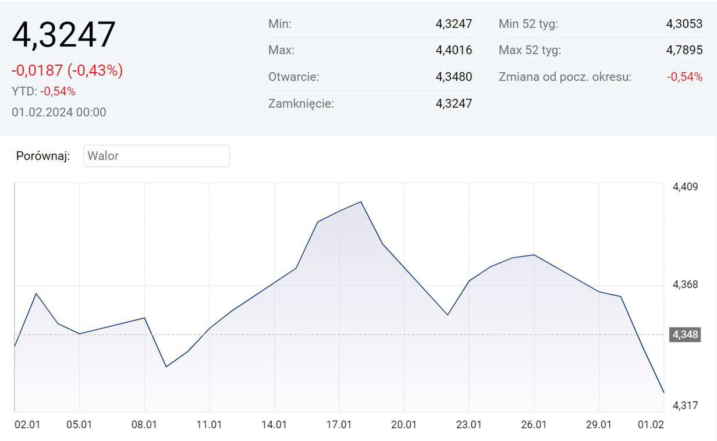Click the 23.01 date axis label
Image resolution: width=717 pixels, height=441 pixels.
click(469, 425)
